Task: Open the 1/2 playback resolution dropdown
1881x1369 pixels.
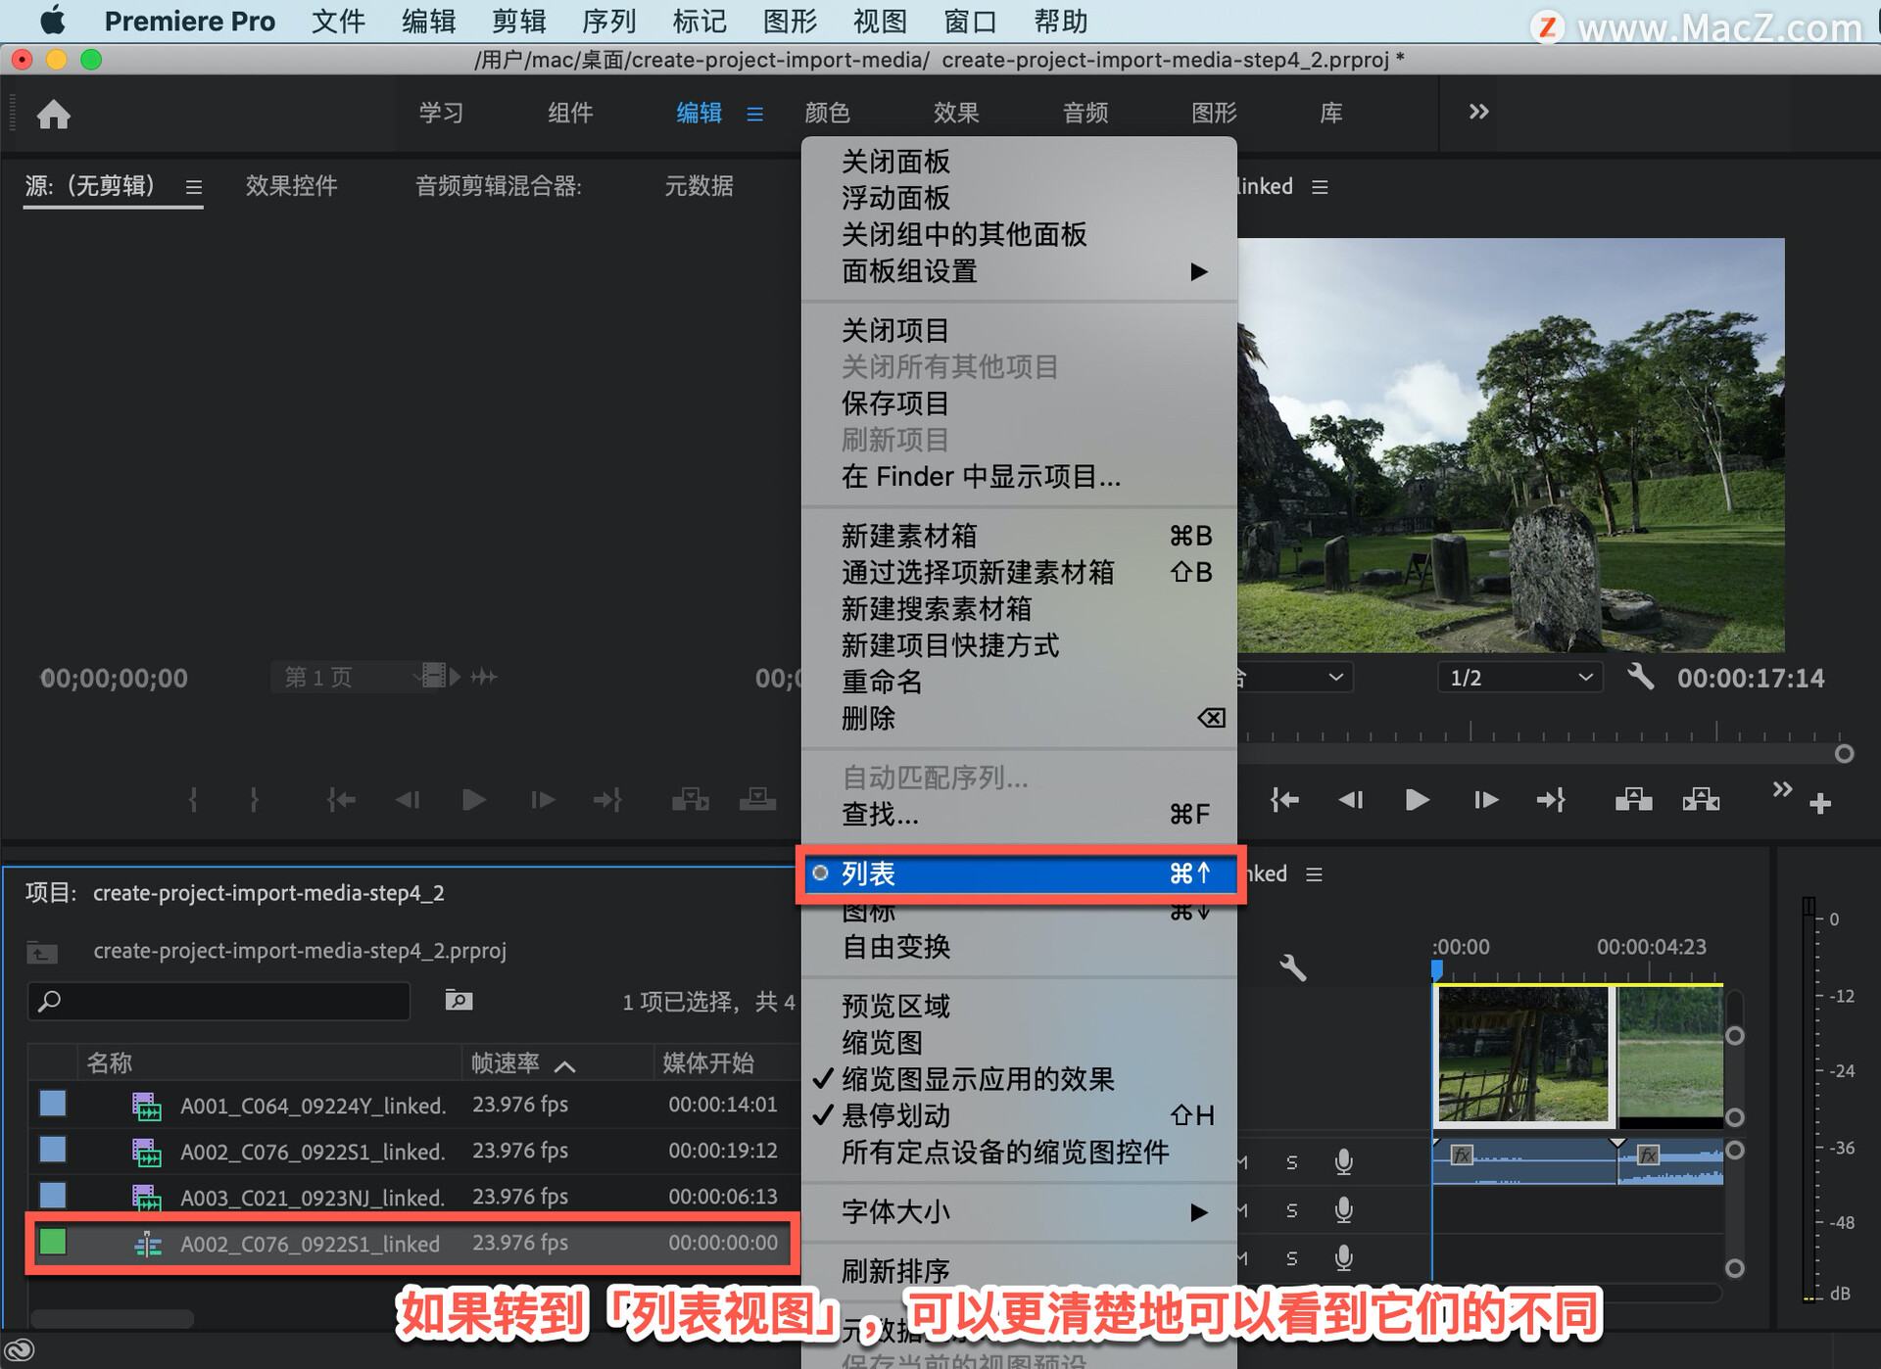Action: tap(1519, 678)
